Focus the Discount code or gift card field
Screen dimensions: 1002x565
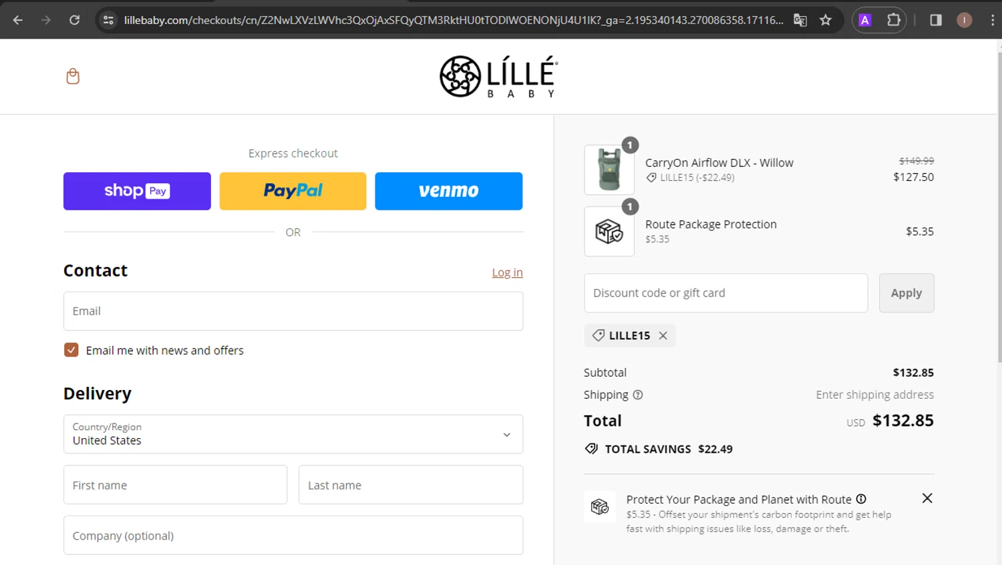click(x=726, y=293)
